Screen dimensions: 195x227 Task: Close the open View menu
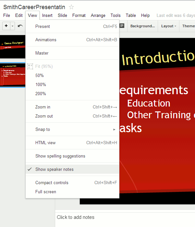click(x=32, y=15)
